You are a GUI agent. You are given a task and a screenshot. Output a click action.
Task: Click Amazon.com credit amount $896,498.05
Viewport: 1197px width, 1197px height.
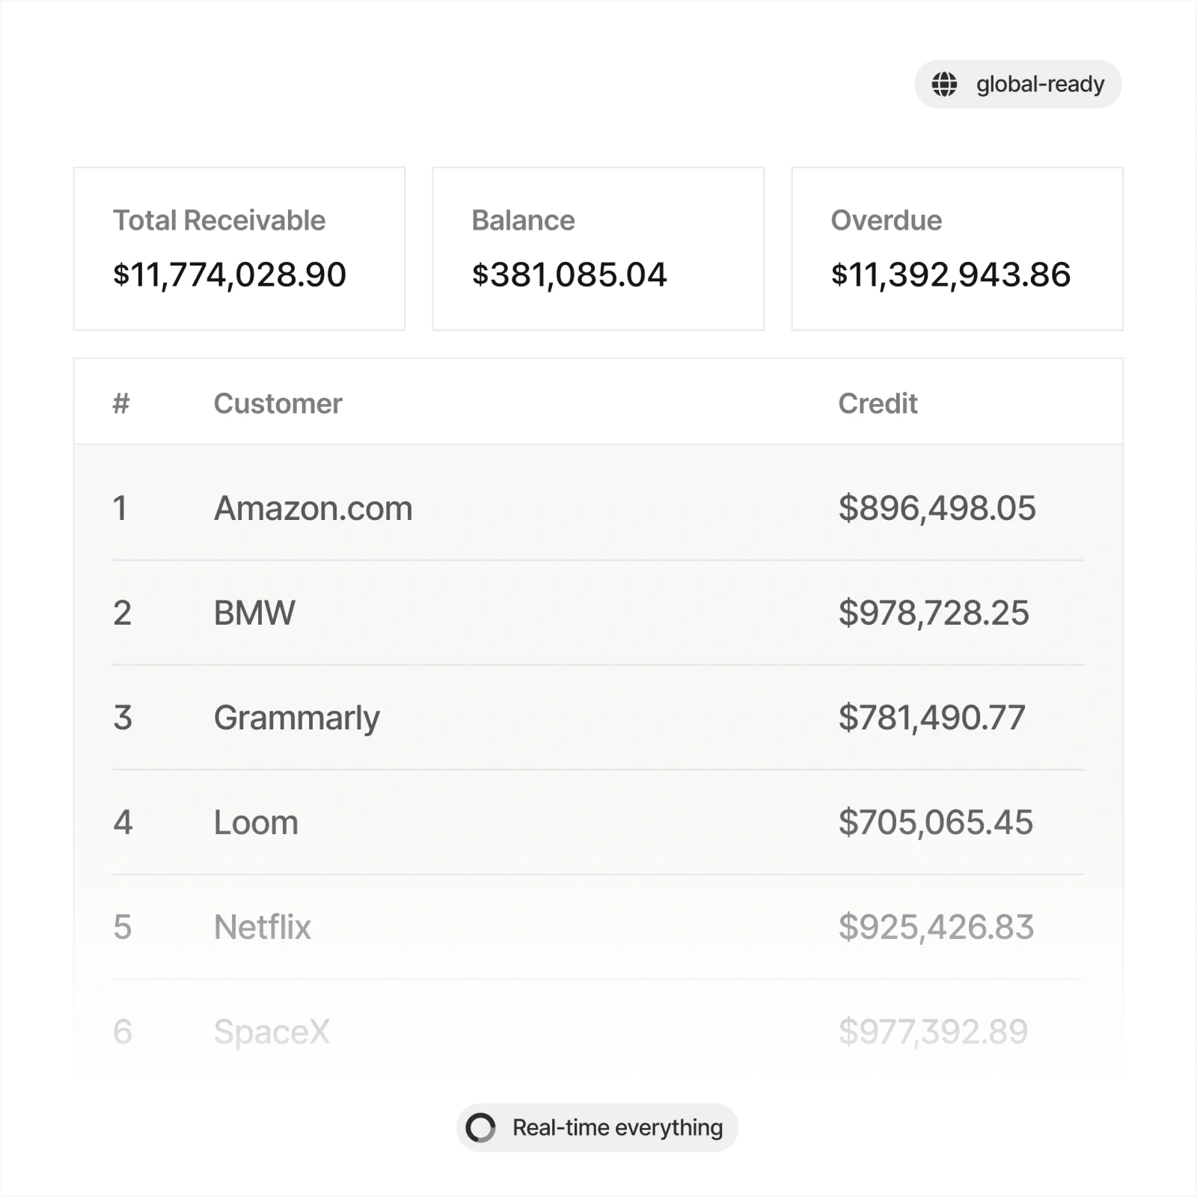click(937, 508)
